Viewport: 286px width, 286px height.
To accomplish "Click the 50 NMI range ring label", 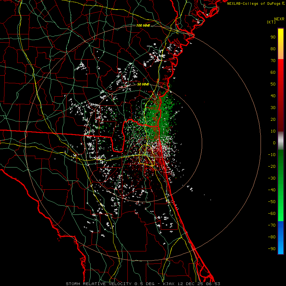I will click(x=143, y=84).
